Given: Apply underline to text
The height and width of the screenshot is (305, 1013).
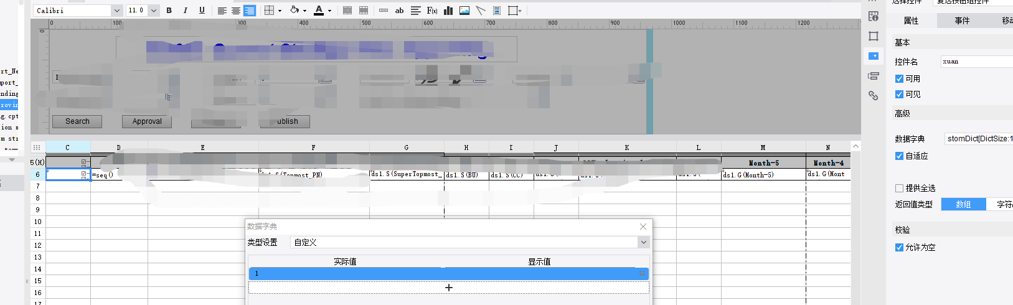Looking at the screenshot, I should [x=202, y=11].
